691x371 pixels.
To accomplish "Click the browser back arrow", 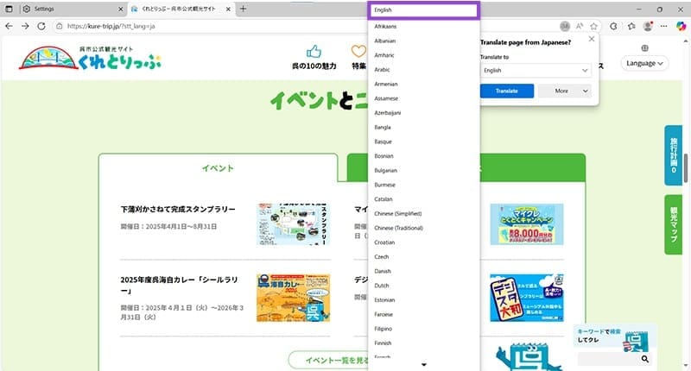I will [x=9, y=26].
